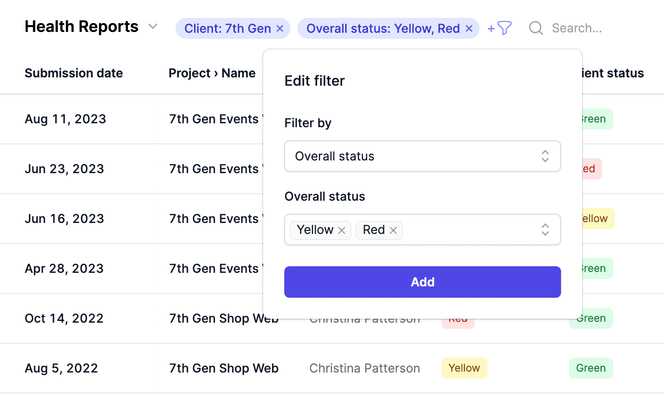
Task: Open the Filter by dropdown
Action: click(x=422, y=156)
